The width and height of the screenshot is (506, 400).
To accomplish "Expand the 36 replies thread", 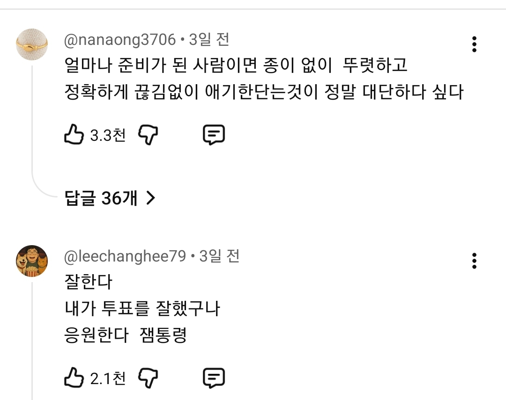I will click(100, 198).
